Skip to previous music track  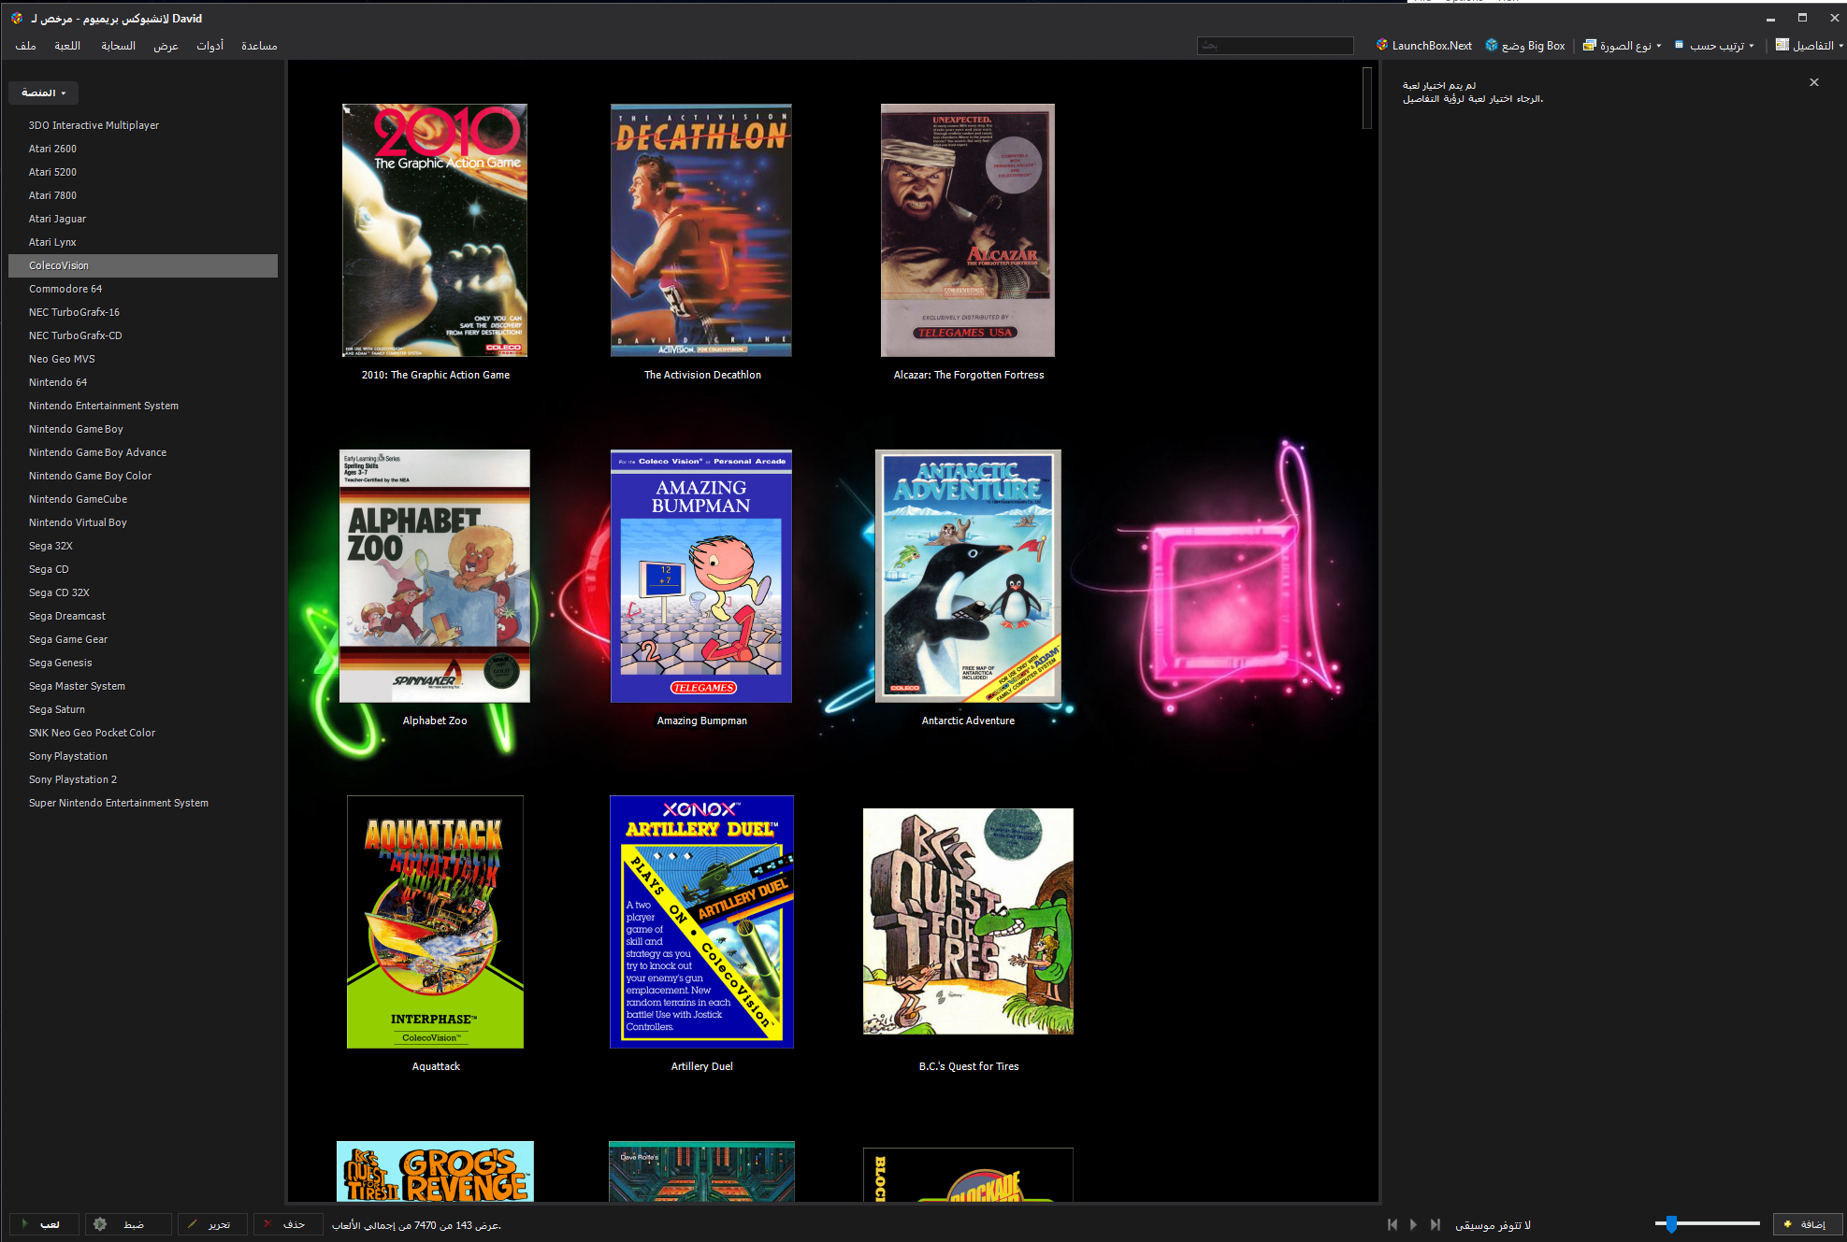[x=1392, y=1224]
